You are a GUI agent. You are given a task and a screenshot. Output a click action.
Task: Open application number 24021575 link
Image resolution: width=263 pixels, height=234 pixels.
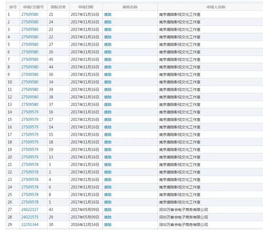[30, 217]
